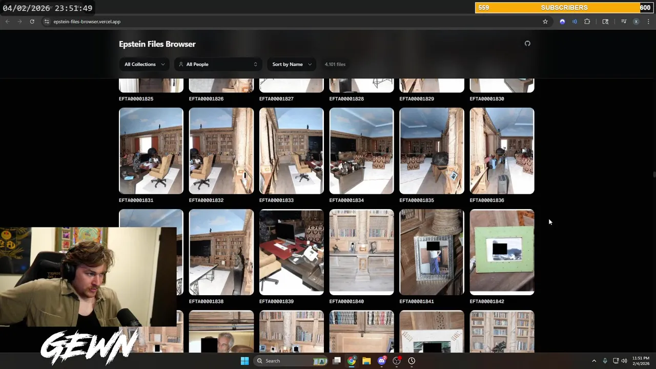656x369 pixels.
Task: Open the bookshelf photo EFTA00001840
Action: (362, 252)
